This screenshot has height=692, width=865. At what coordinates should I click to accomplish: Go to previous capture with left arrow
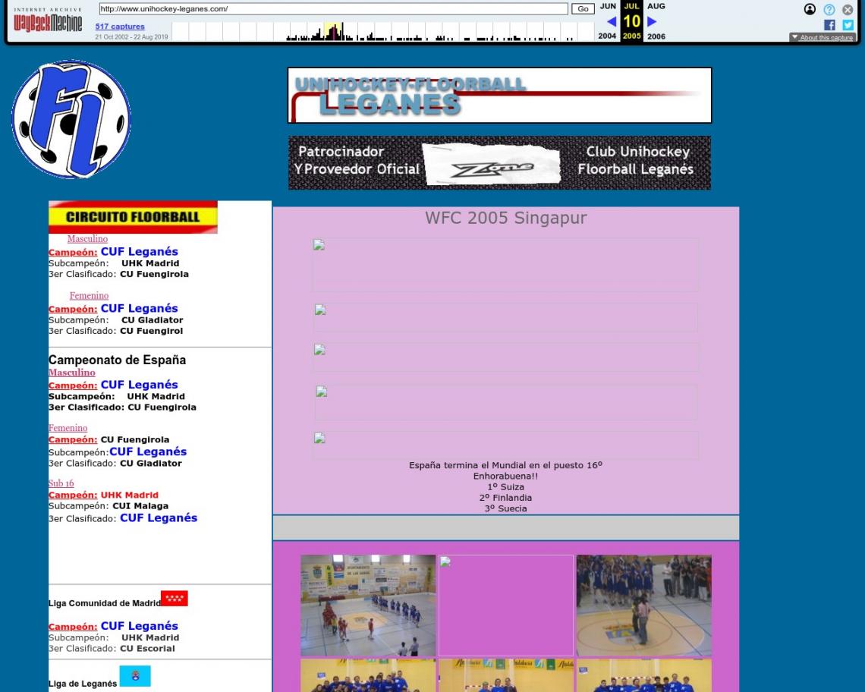(x=612, y=21)
